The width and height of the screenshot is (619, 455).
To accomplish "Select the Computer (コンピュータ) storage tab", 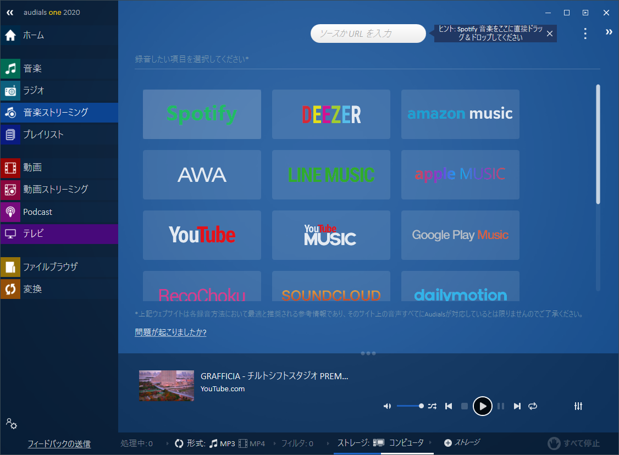I will [399, 443].
